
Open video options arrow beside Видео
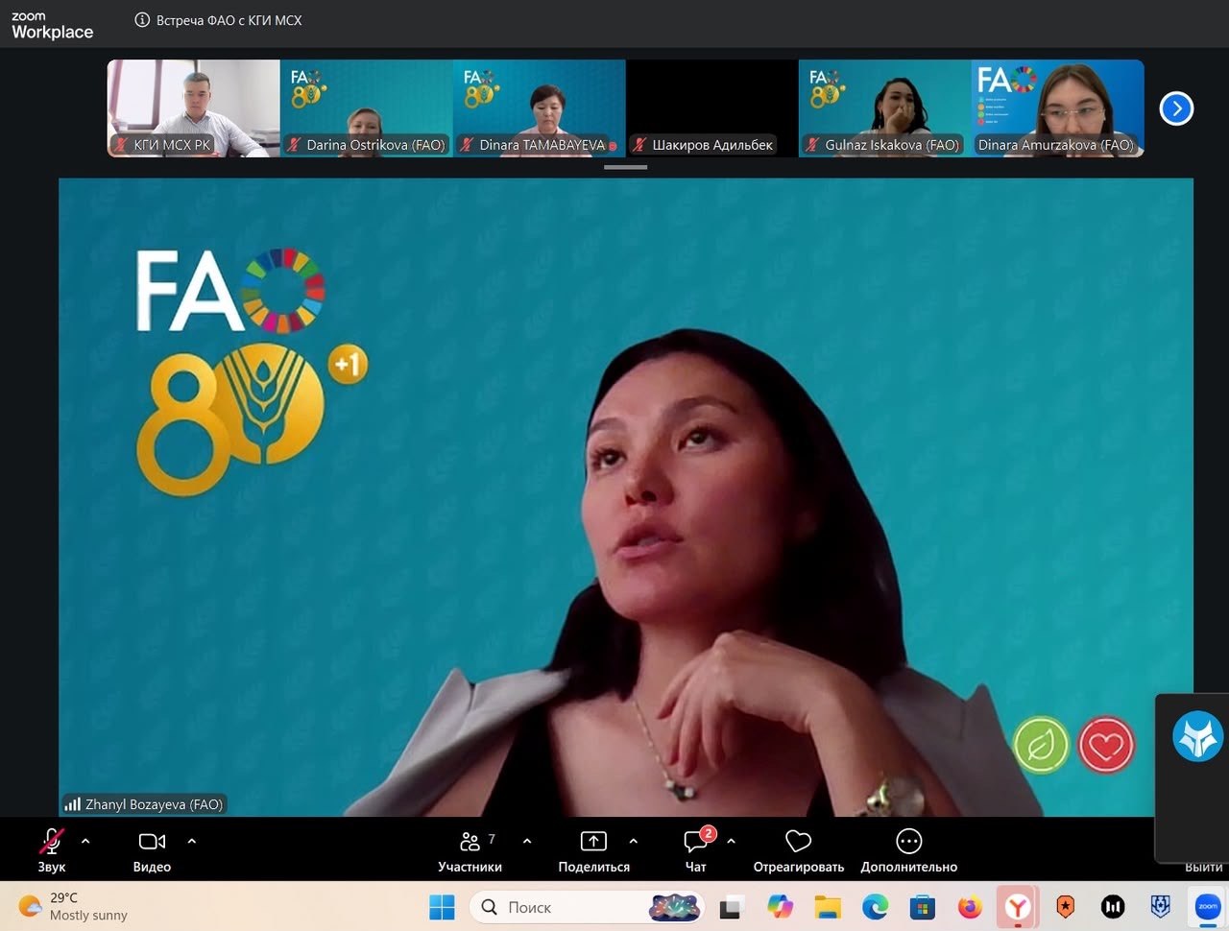click(192, 841)
